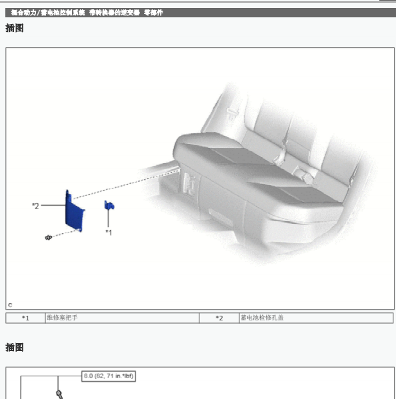Image resolution: width=396 pixels, height=399 pixels.
Task: Click the bolt icon in the lower diagram
Action: tap(59, 395)
